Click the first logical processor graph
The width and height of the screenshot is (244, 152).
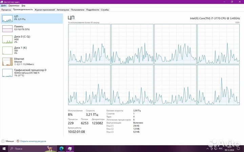[89, 44]
